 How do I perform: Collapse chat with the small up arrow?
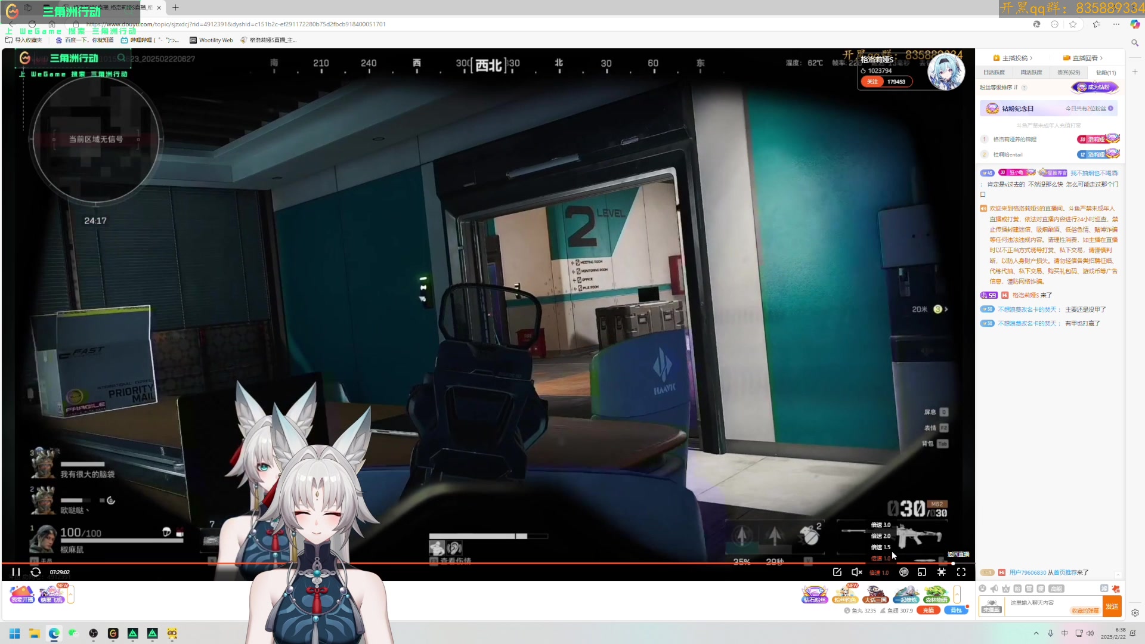(1118, 574)
